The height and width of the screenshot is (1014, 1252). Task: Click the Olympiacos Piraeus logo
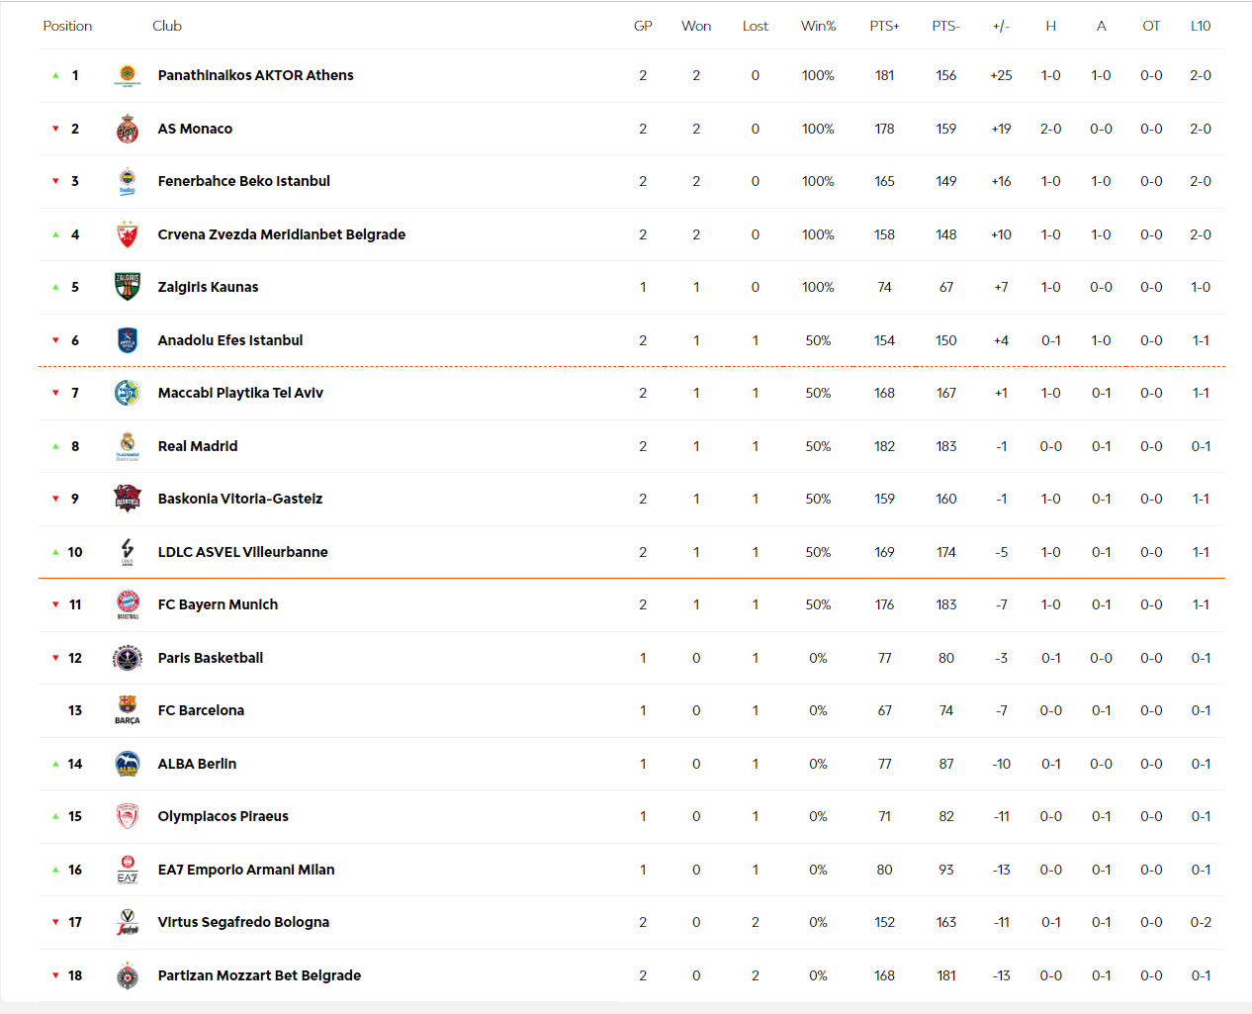click(128, 816)
